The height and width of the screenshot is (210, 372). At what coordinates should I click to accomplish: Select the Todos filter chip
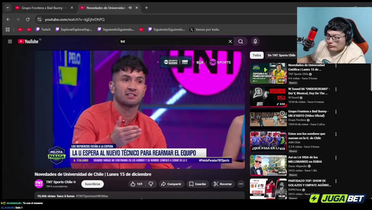[257, 55]
